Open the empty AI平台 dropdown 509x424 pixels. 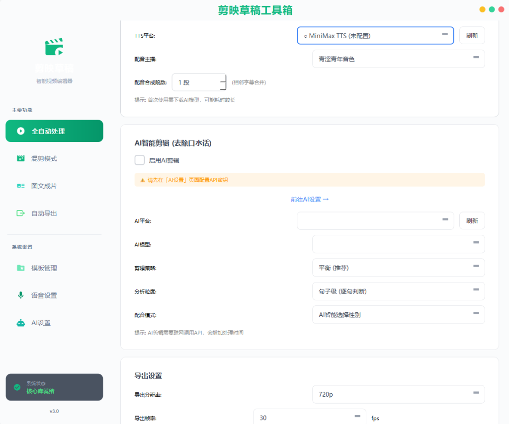pos(375,221)
